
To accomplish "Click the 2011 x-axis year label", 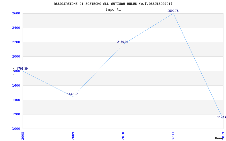I will (x=173, y=136).
